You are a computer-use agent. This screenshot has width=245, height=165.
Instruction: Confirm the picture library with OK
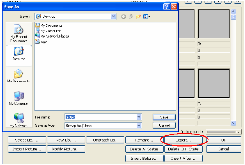[224, 140]
